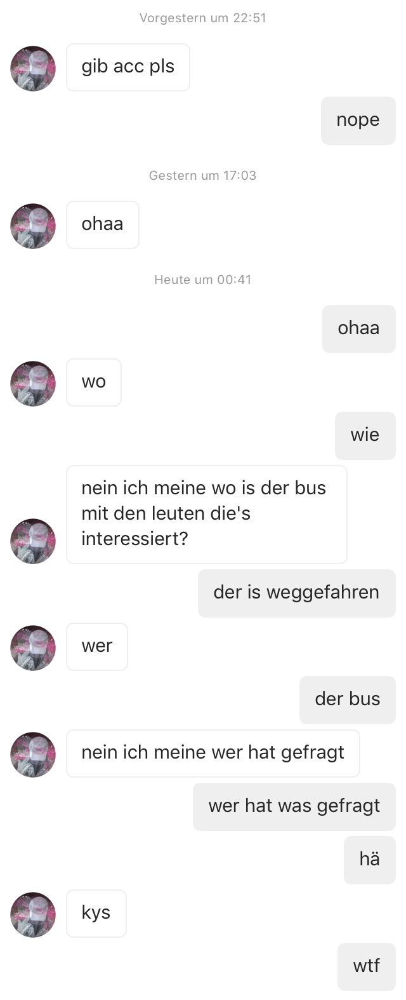Tap the avatar next to "kys"
406x1000 pixels.
point(33,915)
